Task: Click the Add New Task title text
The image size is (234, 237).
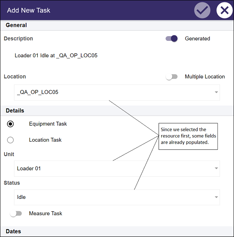Action: pos(28,10)
